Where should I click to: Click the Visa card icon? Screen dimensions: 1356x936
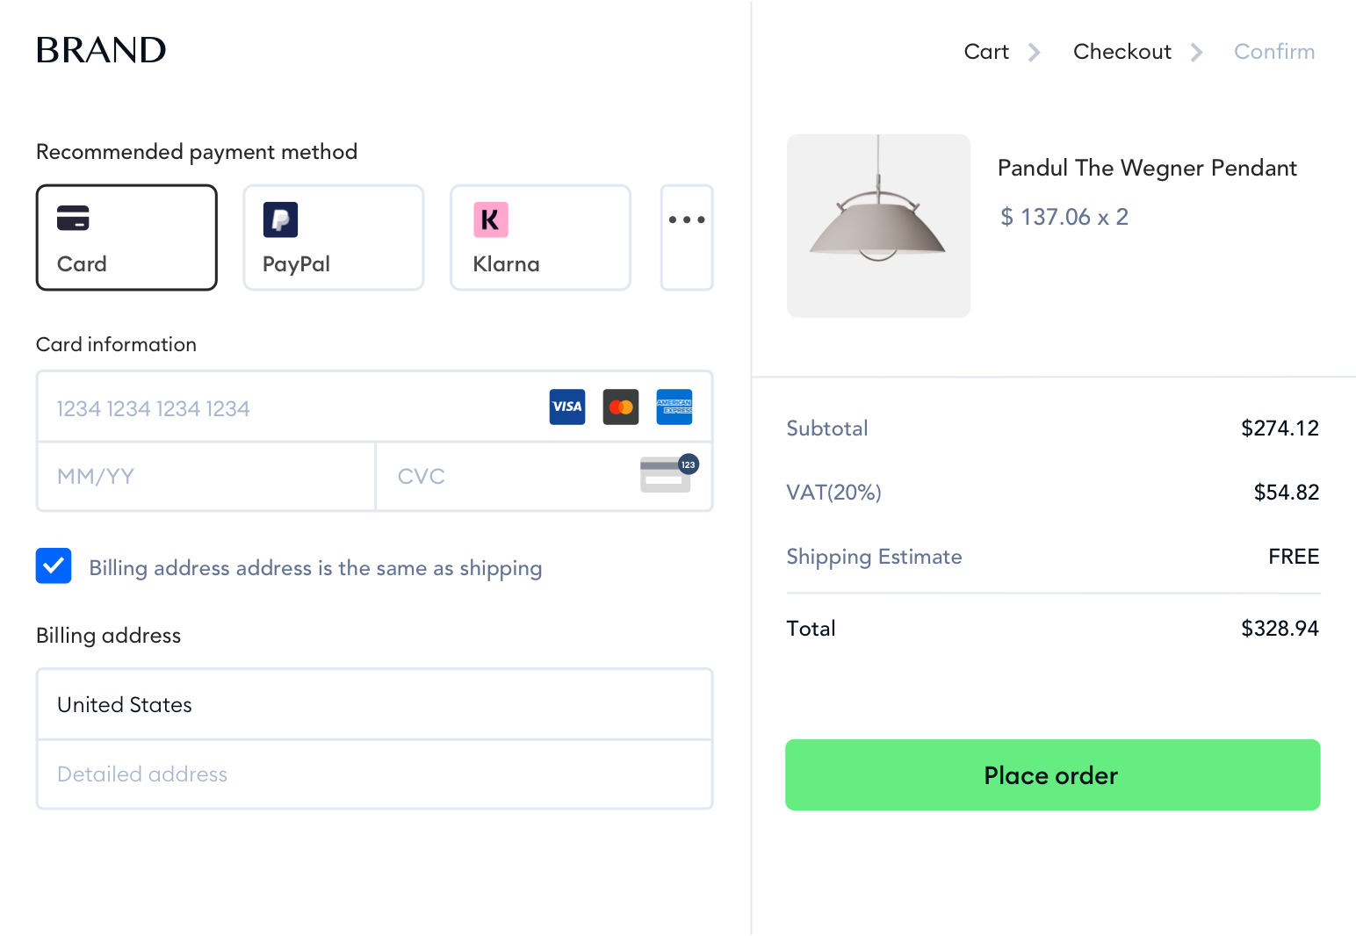click(x=567, y=407)
